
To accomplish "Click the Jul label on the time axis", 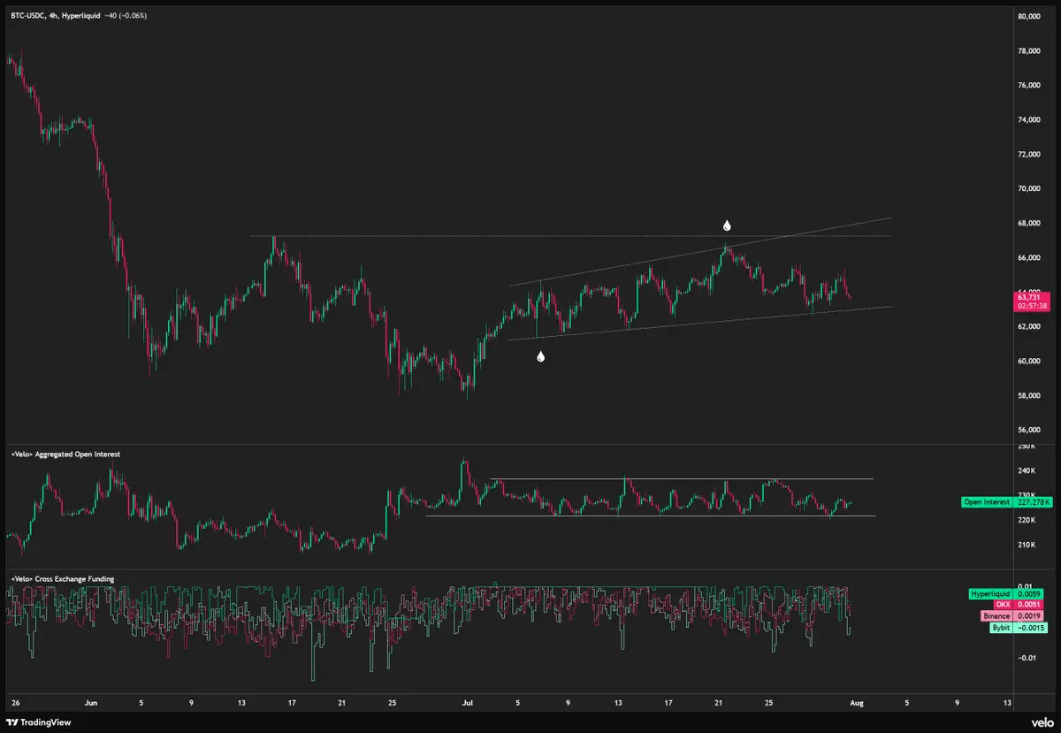I will (x=468, y=702).
